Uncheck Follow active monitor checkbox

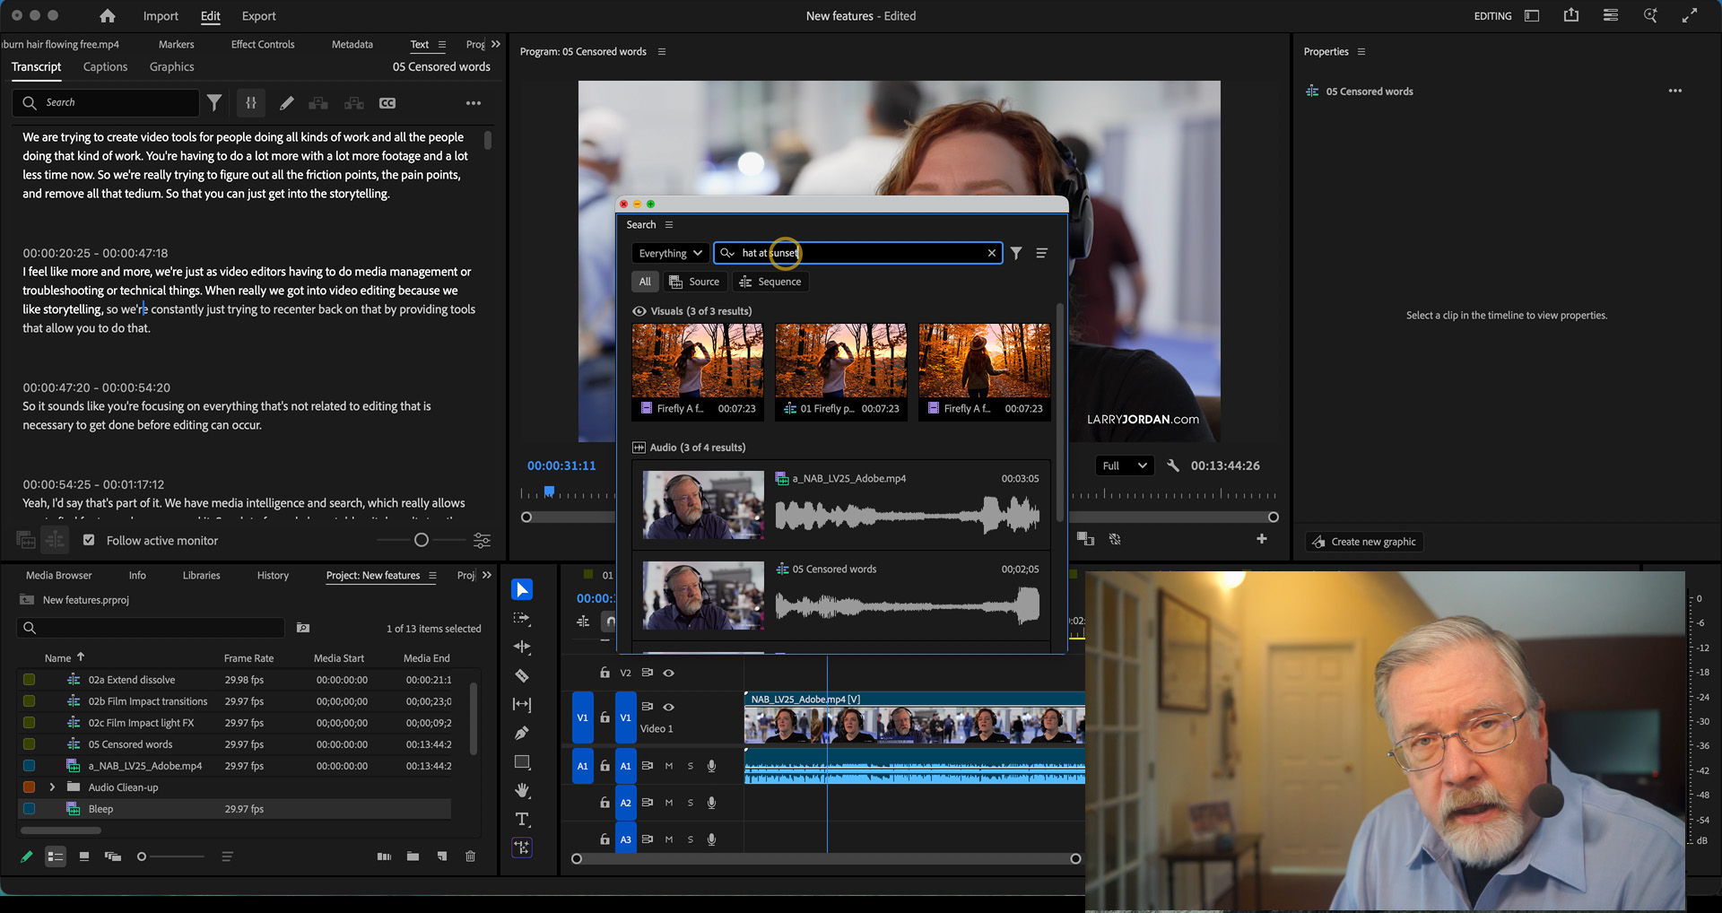coord(89,540)
